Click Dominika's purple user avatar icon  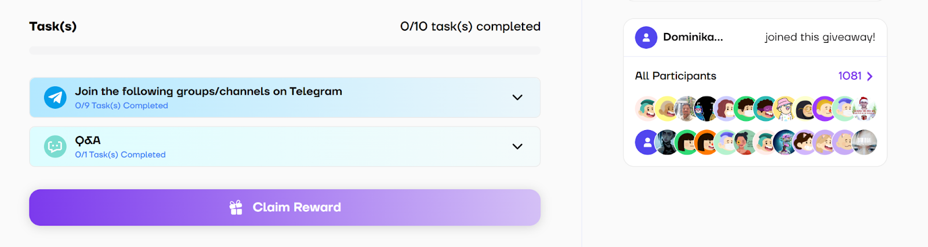646,38
